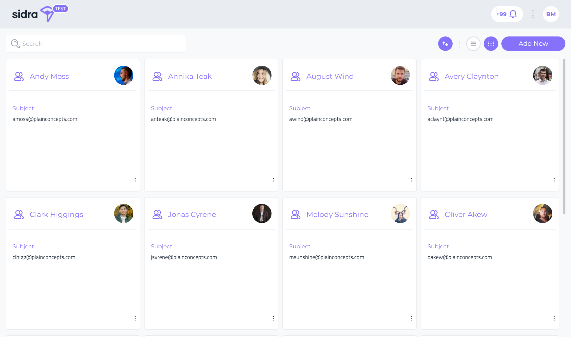
Task: Click the Avery Claynton name link
Action: click(x=472, y=76)
